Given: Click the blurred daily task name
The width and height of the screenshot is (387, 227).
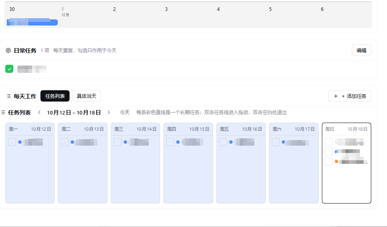Looking at the screenshot, I should point(32,69).
